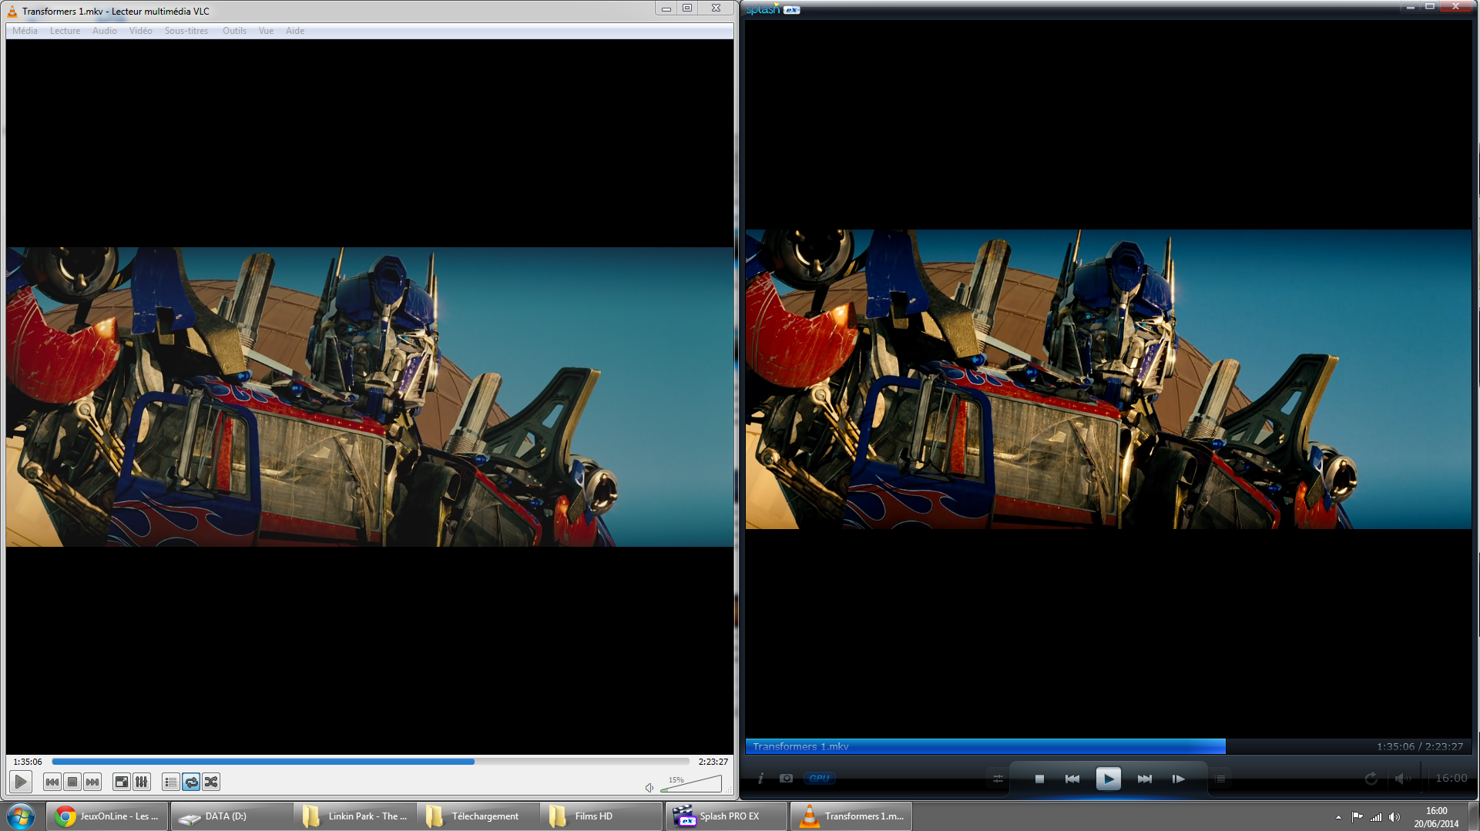Click the Splash video display area
The height and width of the screenshot is (831, 1480).
(x=1109, y=379)
